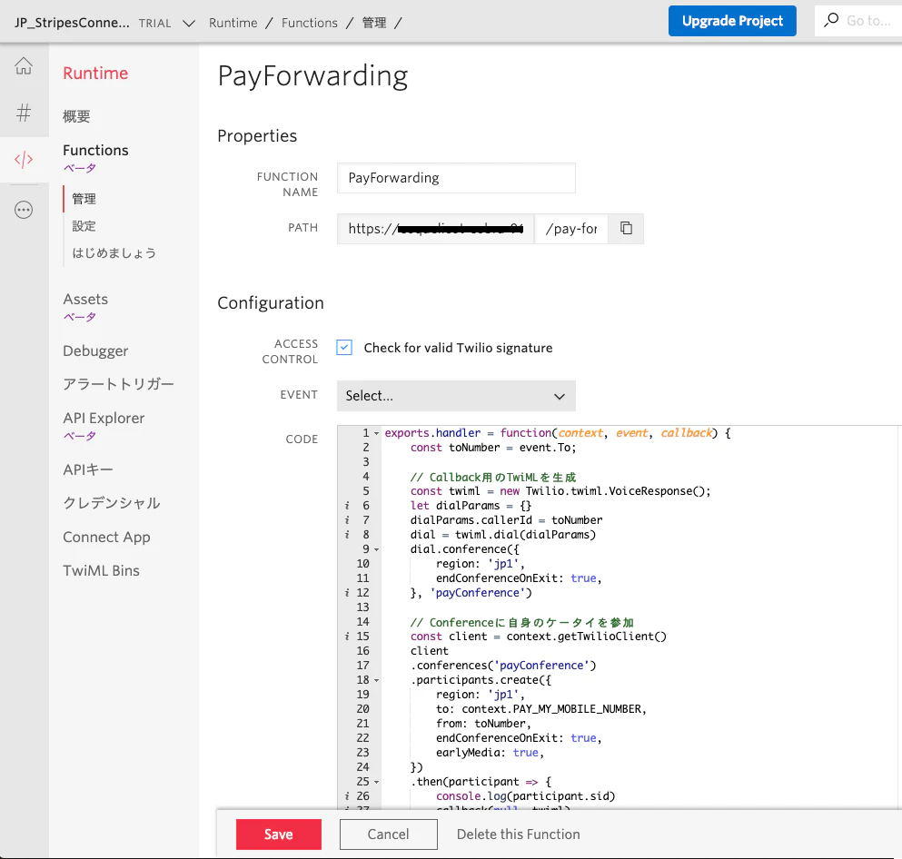
Task: Select the Runtime code brackets icon
Action: (24, 159)
